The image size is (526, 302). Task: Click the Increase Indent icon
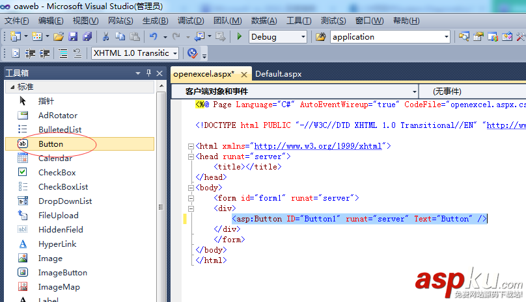[45, 53]
